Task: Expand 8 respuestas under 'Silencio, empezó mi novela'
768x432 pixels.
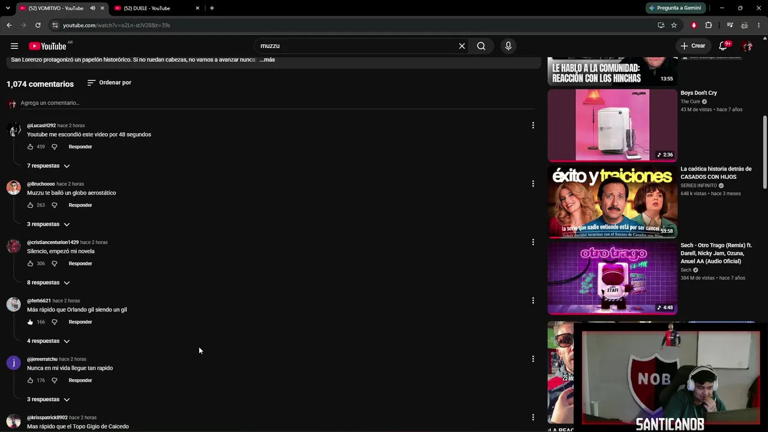Action: point(49,283)
